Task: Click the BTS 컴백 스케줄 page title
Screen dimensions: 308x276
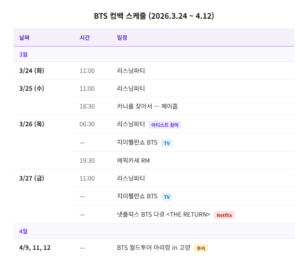Action: click(x=154, y=16)
